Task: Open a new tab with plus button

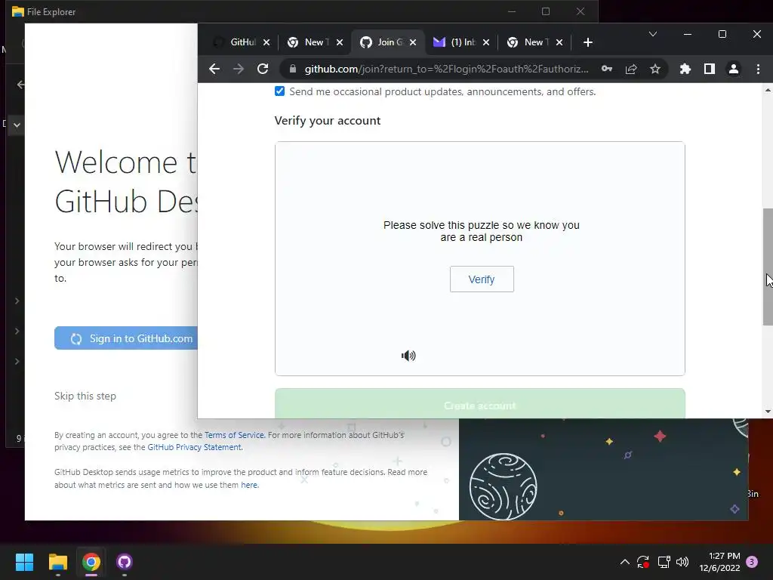Action: (x=587, y=42)
